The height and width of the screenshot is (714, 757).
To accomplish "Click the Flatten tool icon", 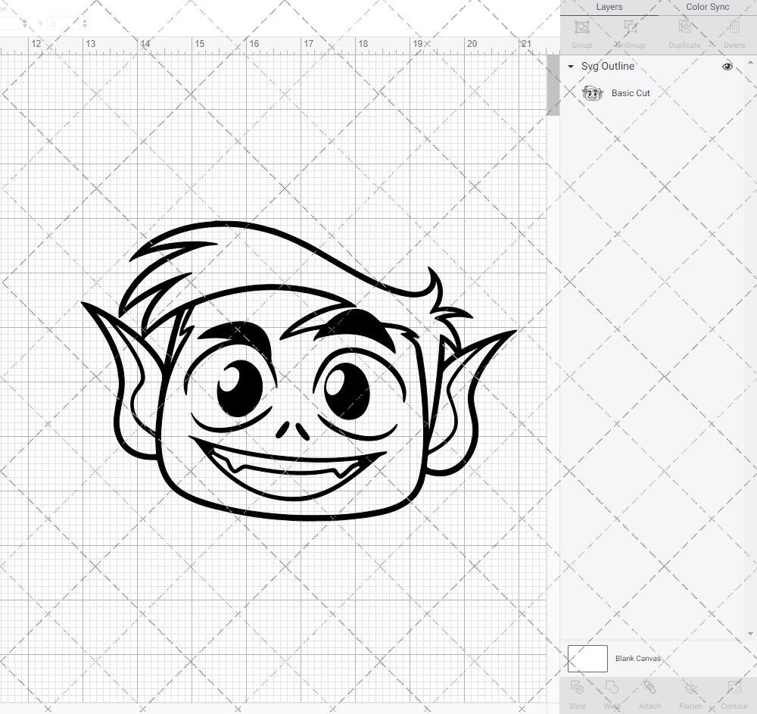I will coord(690,691).
